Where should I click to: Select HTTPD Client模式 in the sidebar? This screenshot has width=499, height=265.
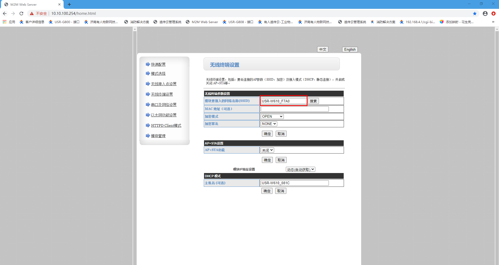(166, 125)
